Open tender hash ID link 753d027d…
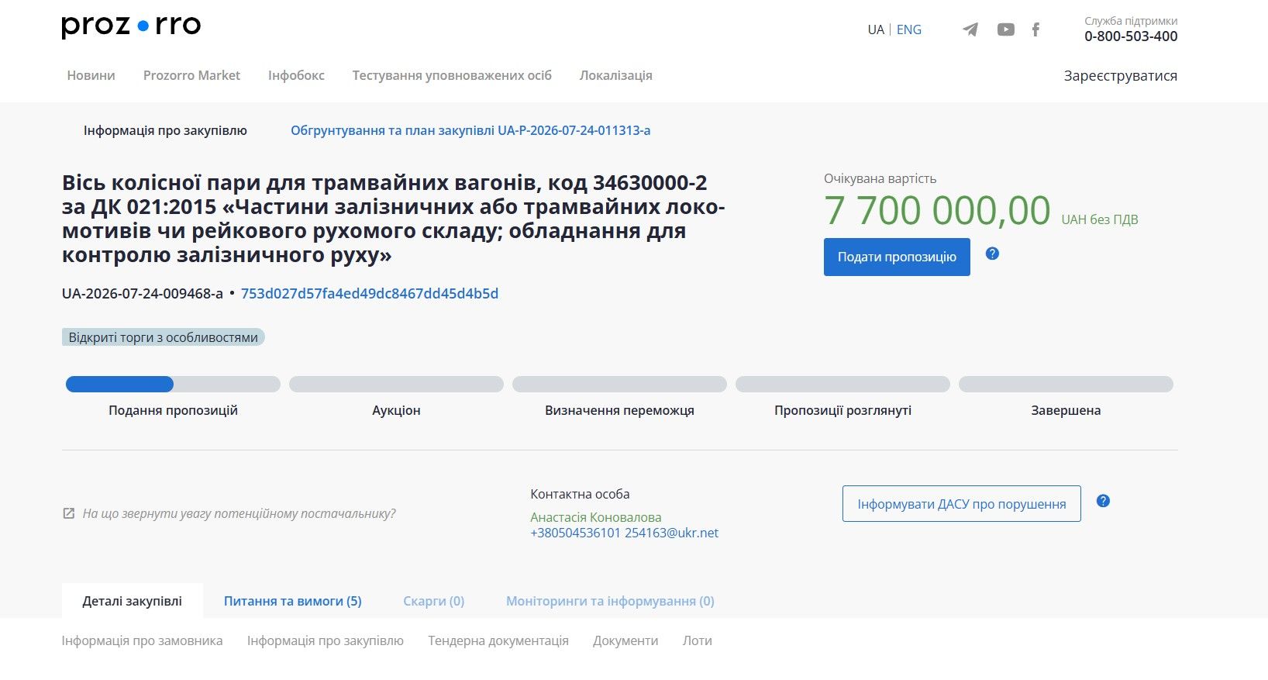Viewport: 1268px width, 680px height. tap(370, 293)
